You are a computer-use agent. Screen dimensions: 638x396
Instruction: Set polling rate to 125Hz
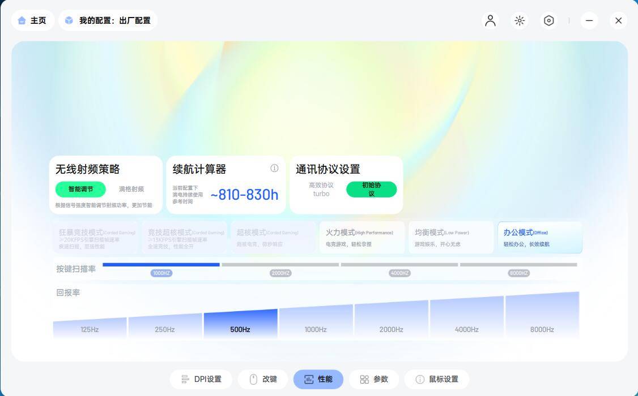click(90, 328)
